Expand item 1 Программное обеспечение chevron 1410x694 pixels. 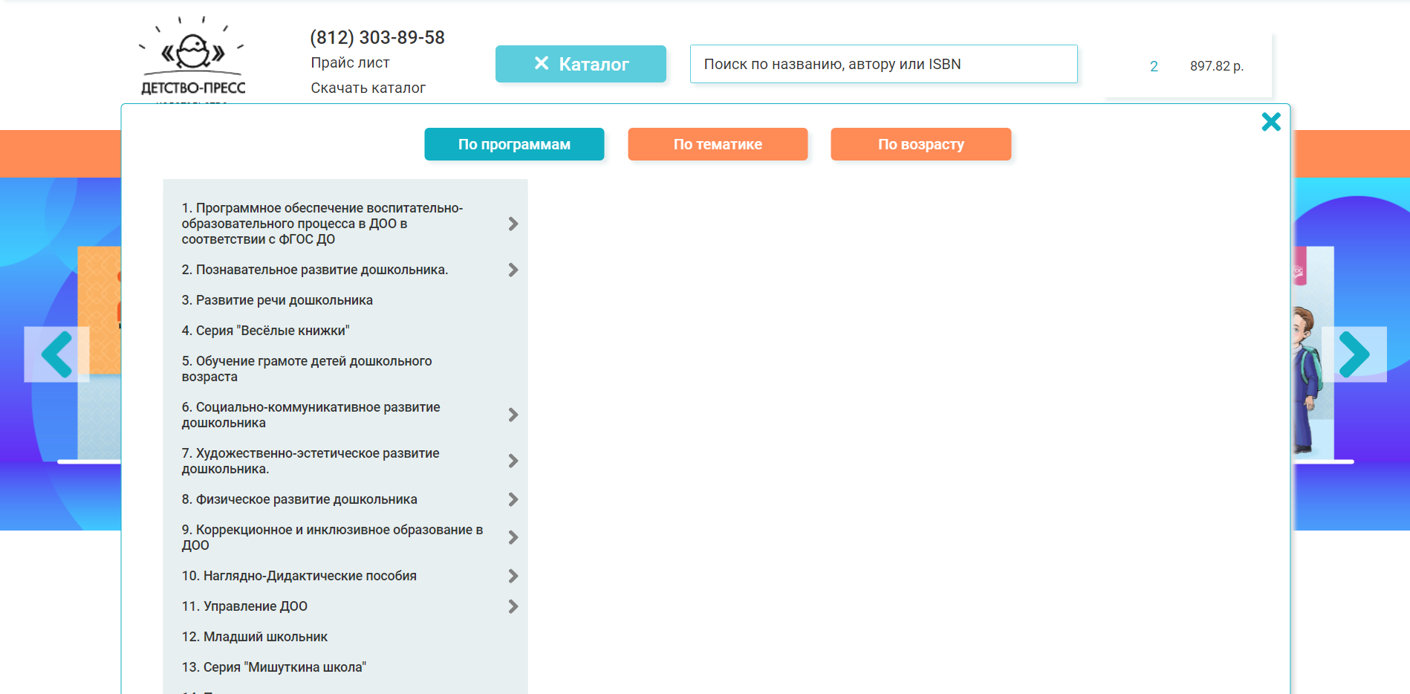click(x=513, y=224)
